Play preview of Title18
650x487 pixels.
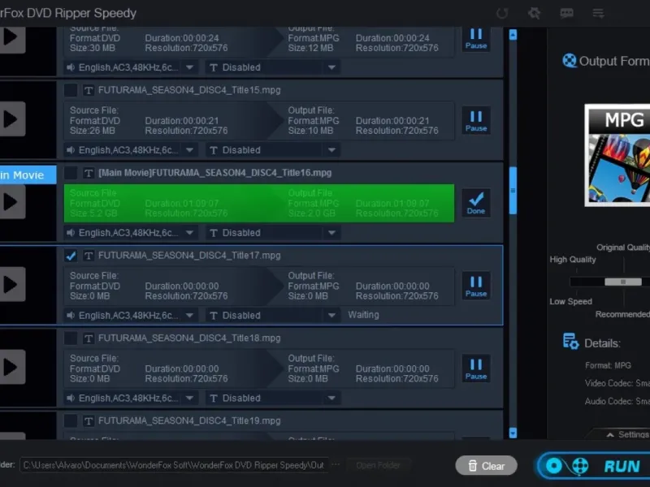[11, 367]
